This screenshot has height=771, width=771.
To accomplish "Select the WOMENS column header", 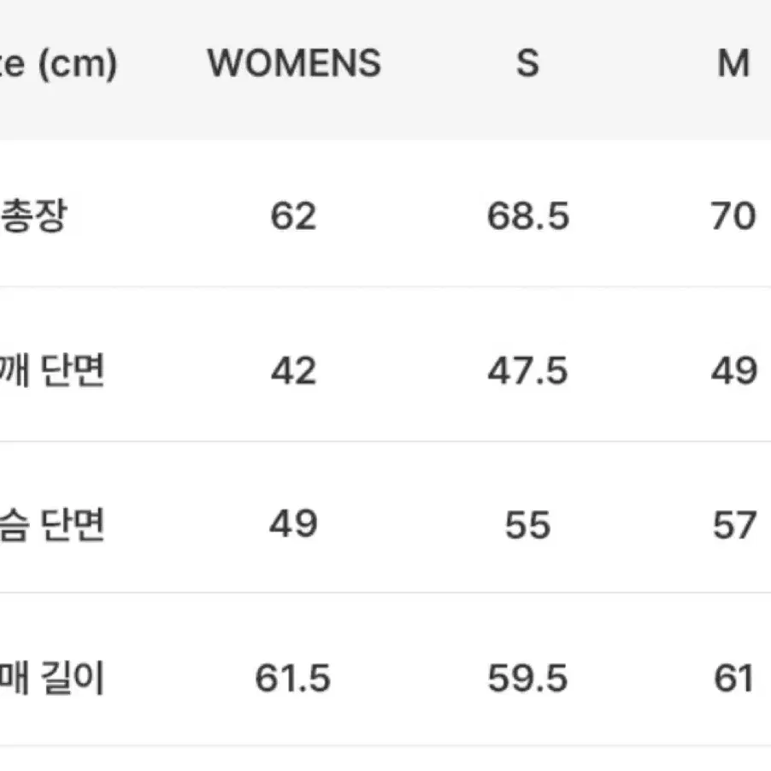I will [x=294, y=63].
